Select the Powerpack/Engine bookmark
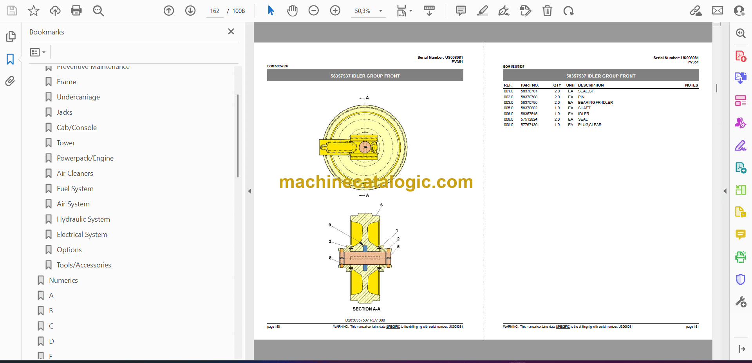This screenshot has height=363, width=752. click(85, 158)
